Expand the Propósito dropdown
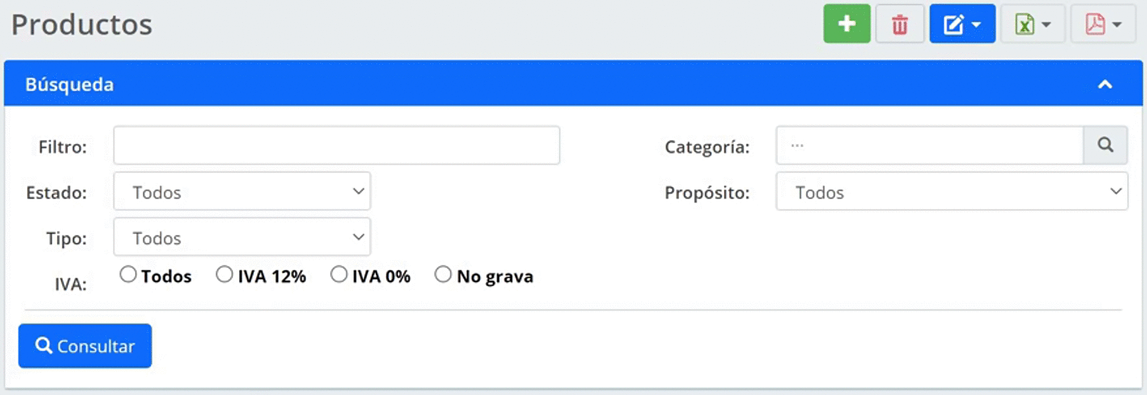The height and width of the screenshot is (395, 1147). point(951,192)
